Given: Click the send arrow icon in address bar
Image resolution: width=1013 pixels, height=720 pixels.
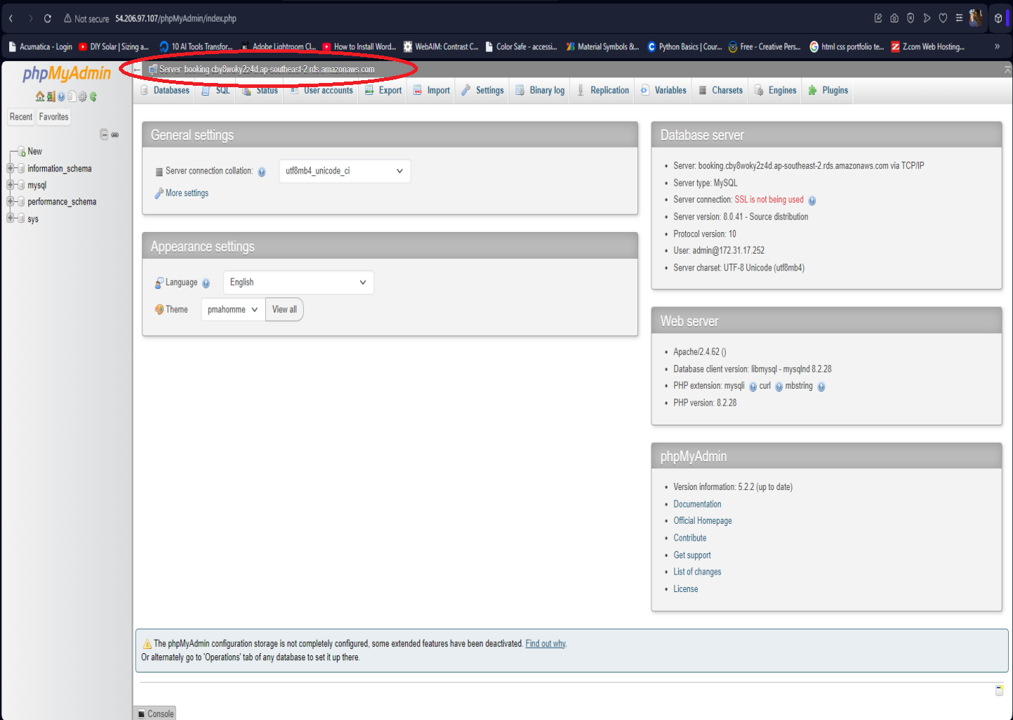Looking at the screenshot, I should point(926,18).
